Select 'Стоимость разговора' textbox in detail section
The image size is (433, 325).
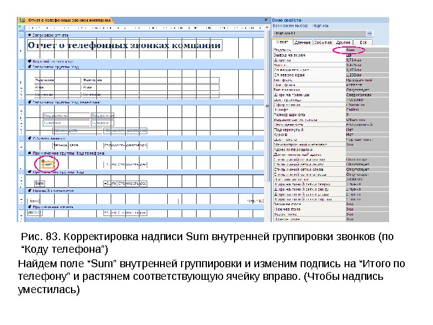(x=125, y=145)
